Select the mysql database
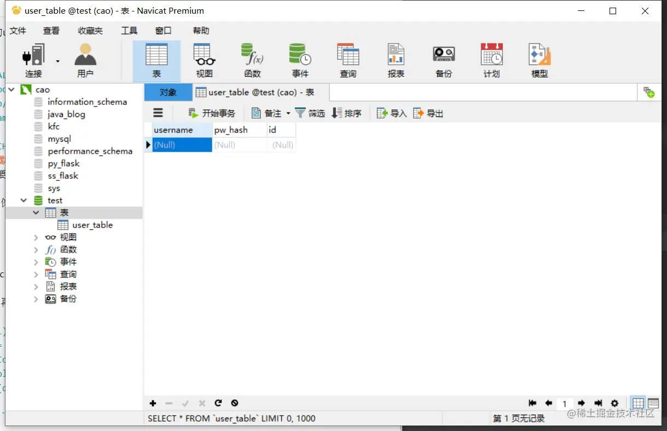This screenshot has height=431, width=667. click(59, 139)
